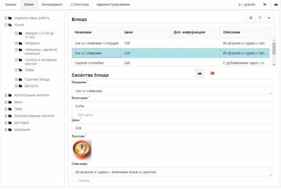The image size is (281, 189).
Task: Switch to the Заказы tab
Action: coord(10,4)
